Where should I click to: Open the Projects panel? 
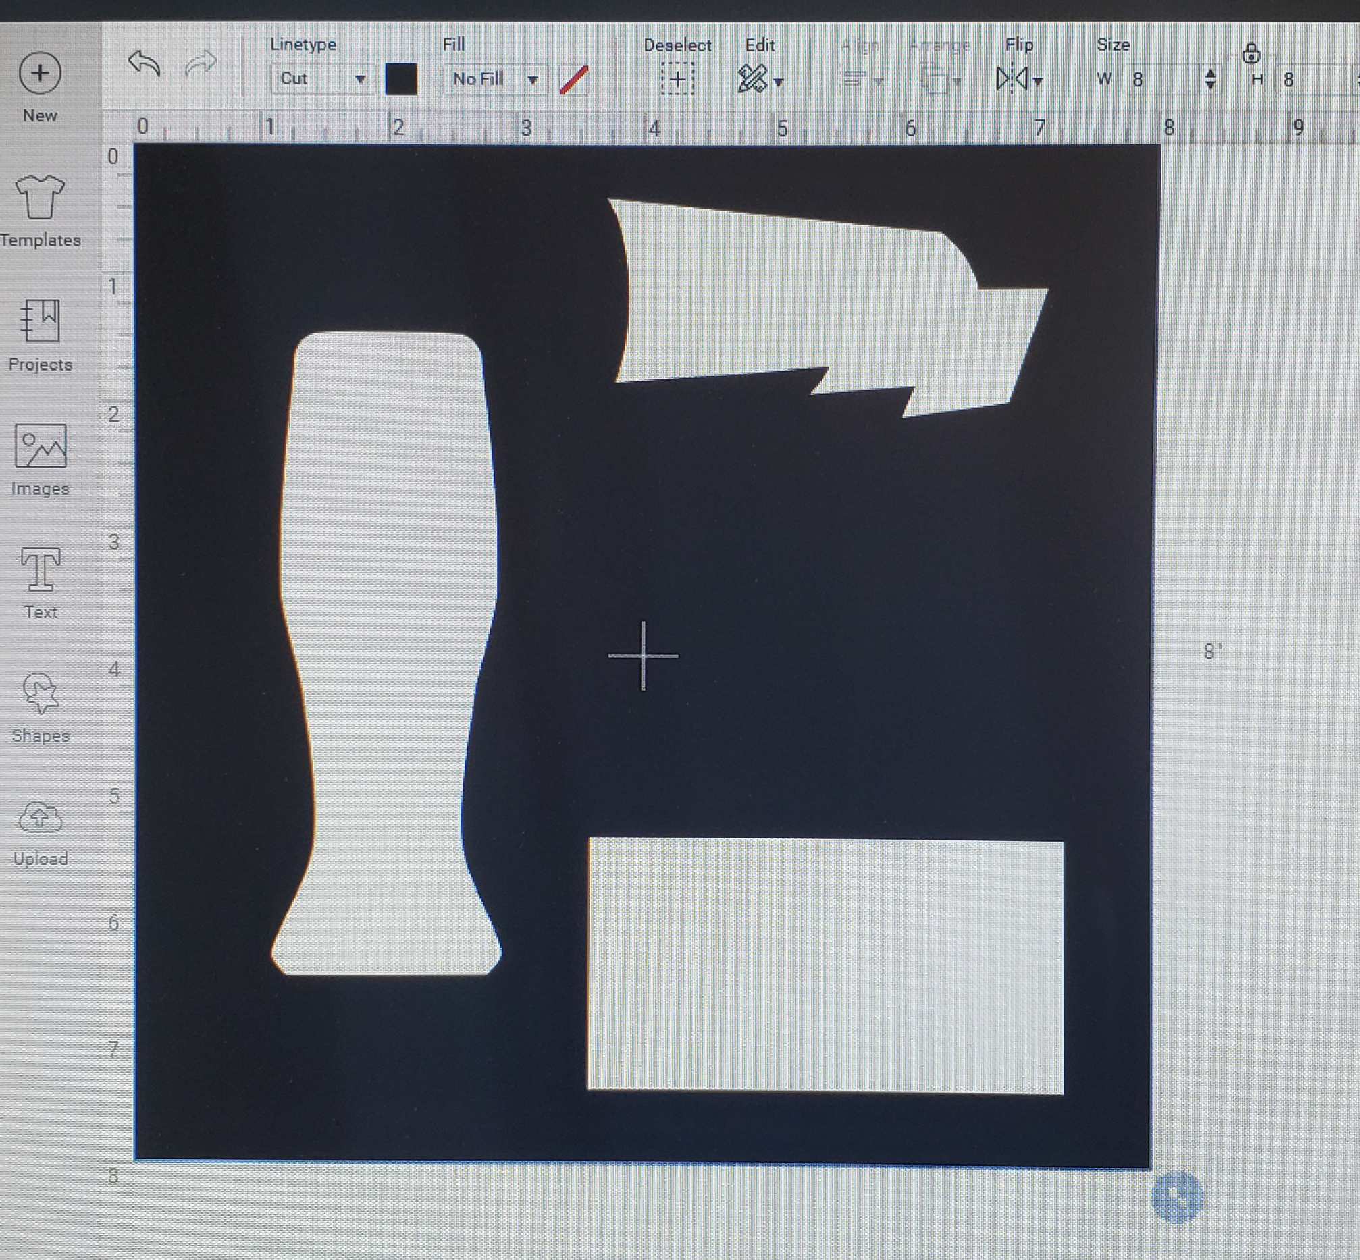pos(41,335)
